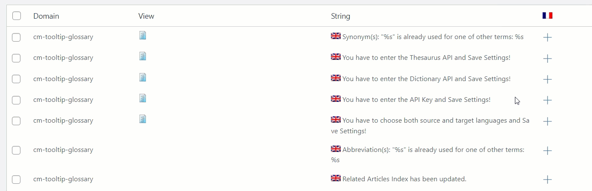The image size is (592, 191).
Task: Add French translation for the Synonym(s) string
Action: pyautogui.click(x=548, y=37)
